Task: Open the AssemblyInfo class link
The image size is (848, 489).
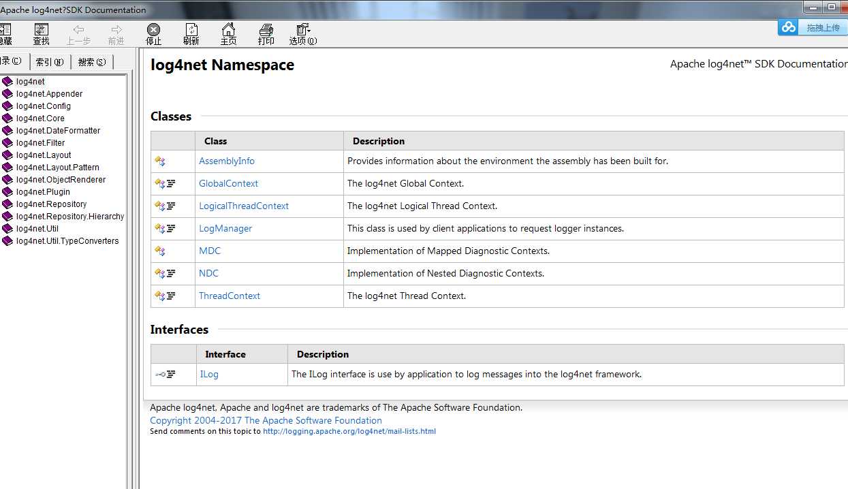Action: [x=227, y=161]
